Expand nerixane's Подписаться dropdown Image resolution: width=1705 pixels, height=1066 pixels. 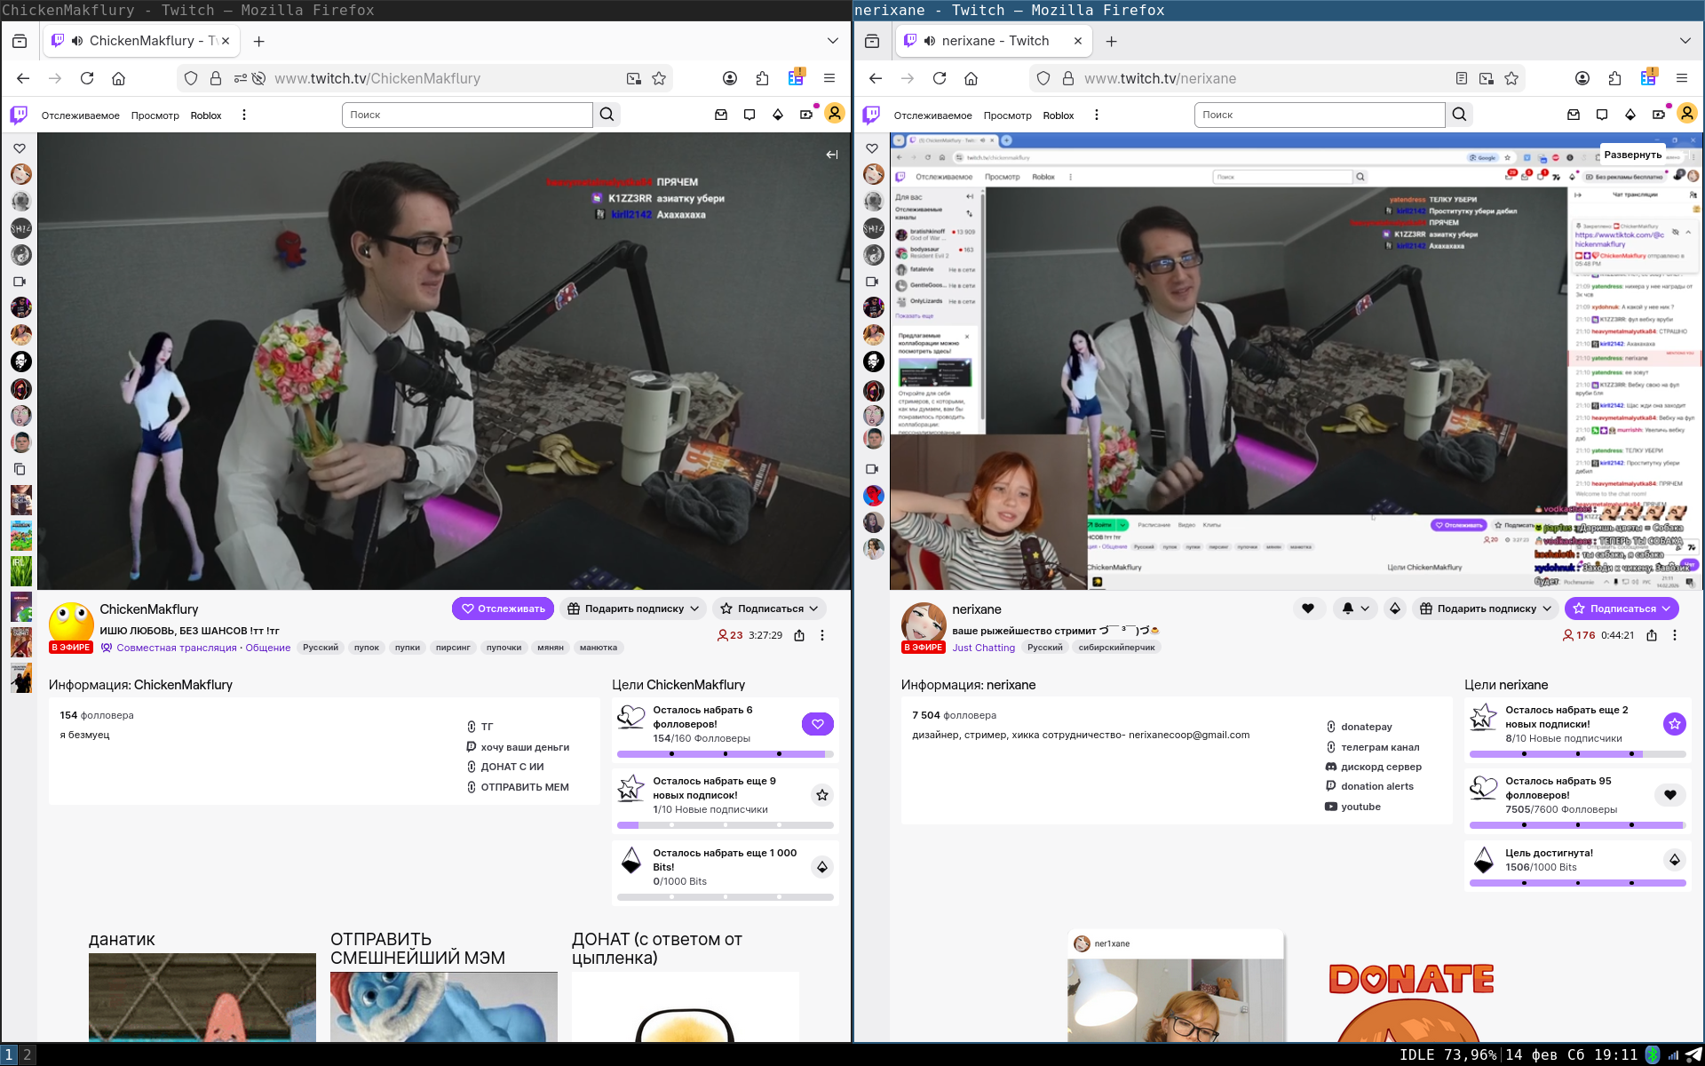tap(1622, 609)
